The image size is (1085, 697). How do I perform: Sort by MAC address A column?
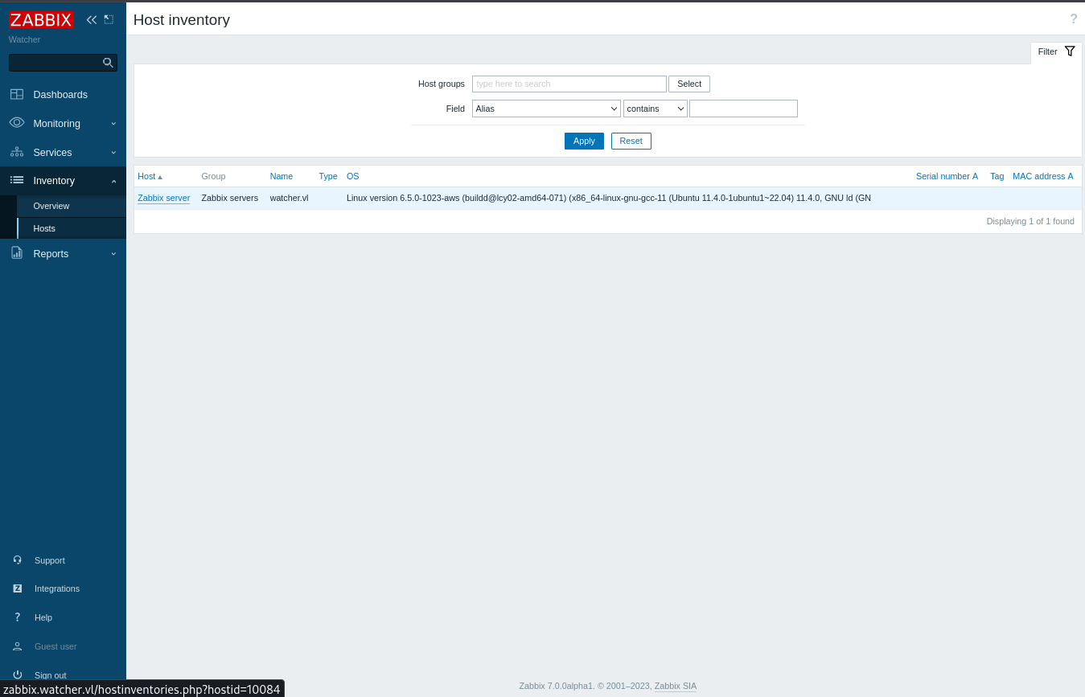pyautogui.click(x=1043, y=176)
